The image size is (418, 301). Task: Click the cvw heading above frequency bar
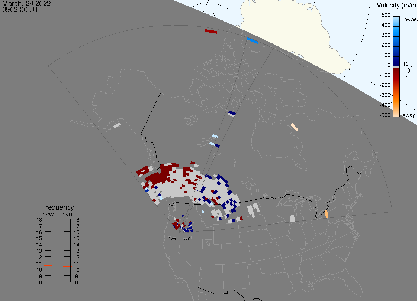coord(48,214)
